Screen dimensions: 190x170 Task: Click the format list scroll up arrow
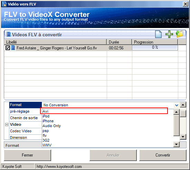click(177, 112)
